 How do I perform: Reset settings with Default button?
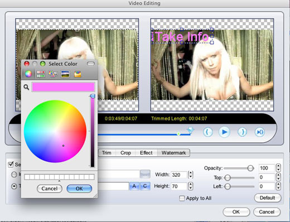[267, 198]
